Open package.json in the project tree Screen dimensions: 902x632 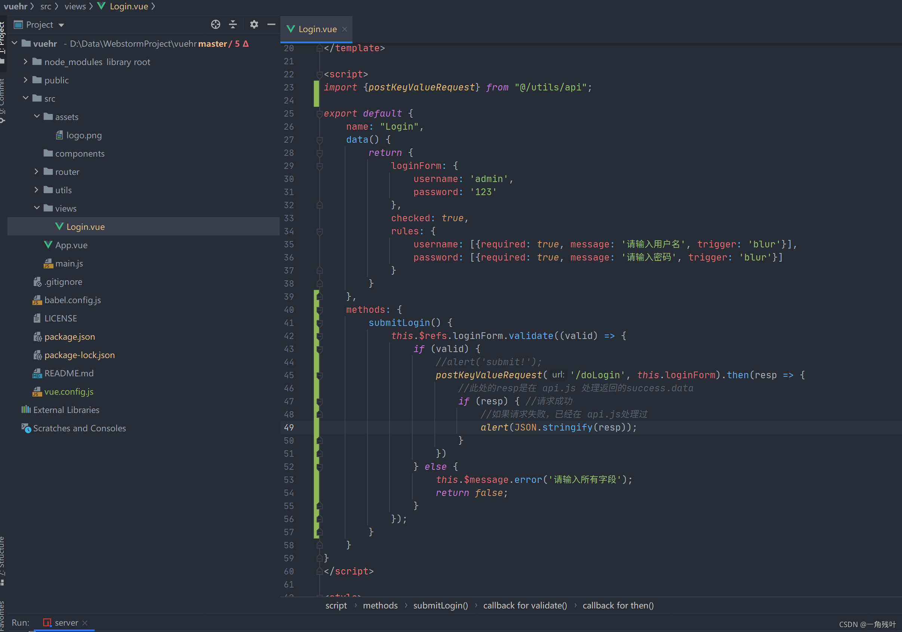coord(70,337)
